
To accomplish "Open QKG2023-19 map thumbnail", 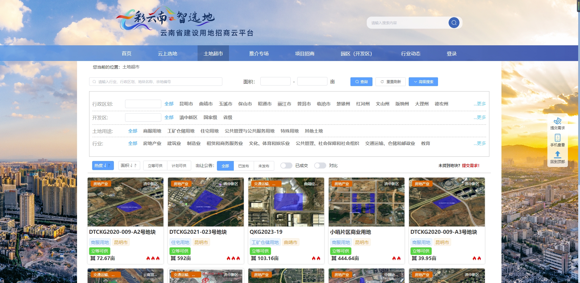I will click(286, 202).
